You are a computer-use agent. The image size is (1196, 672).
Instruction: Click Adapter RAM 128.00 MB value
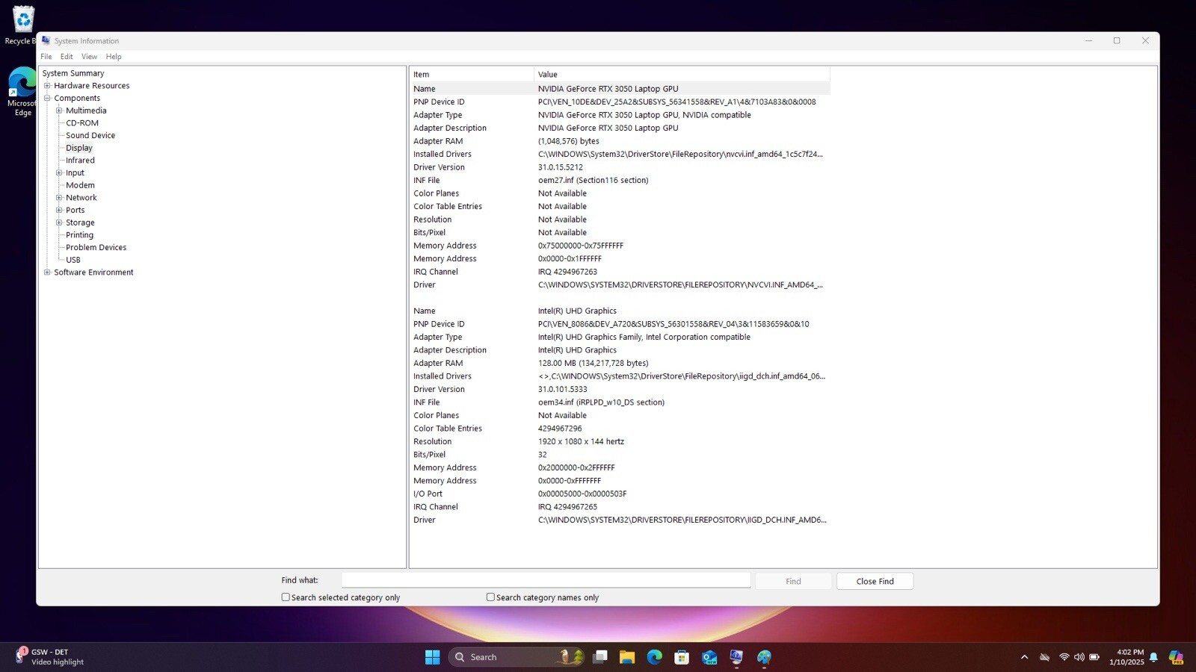click(593, 363)
